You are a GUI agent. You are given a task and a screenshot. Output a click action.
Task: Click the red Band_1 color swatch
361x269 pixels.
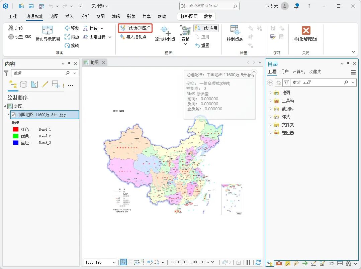(x=16, y=129)
